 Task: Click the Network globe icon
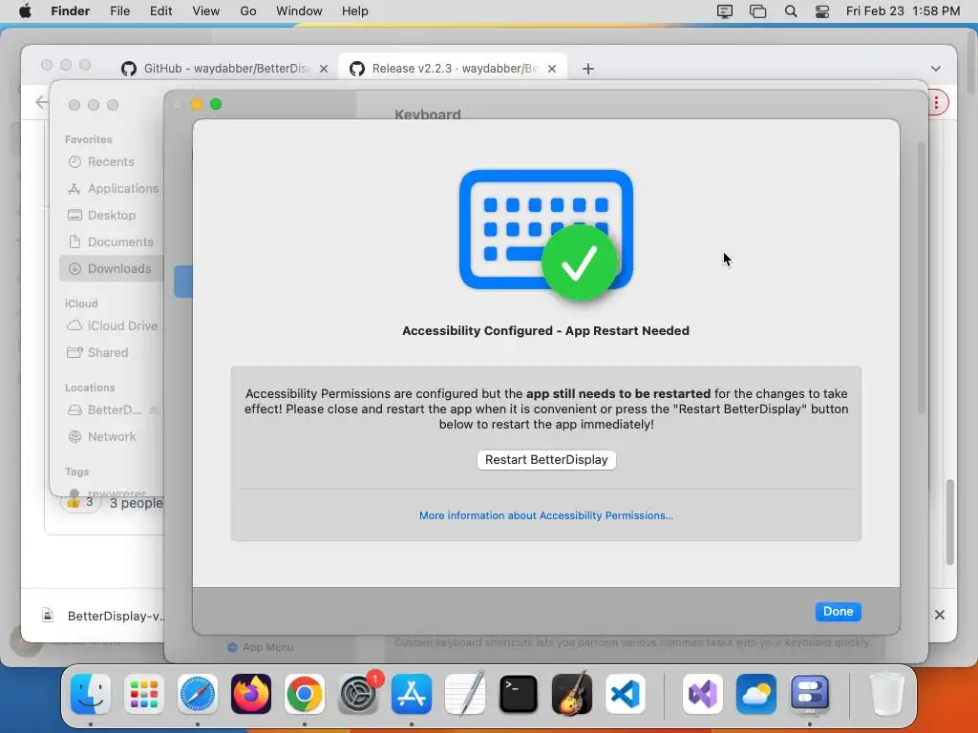[74, 437]
